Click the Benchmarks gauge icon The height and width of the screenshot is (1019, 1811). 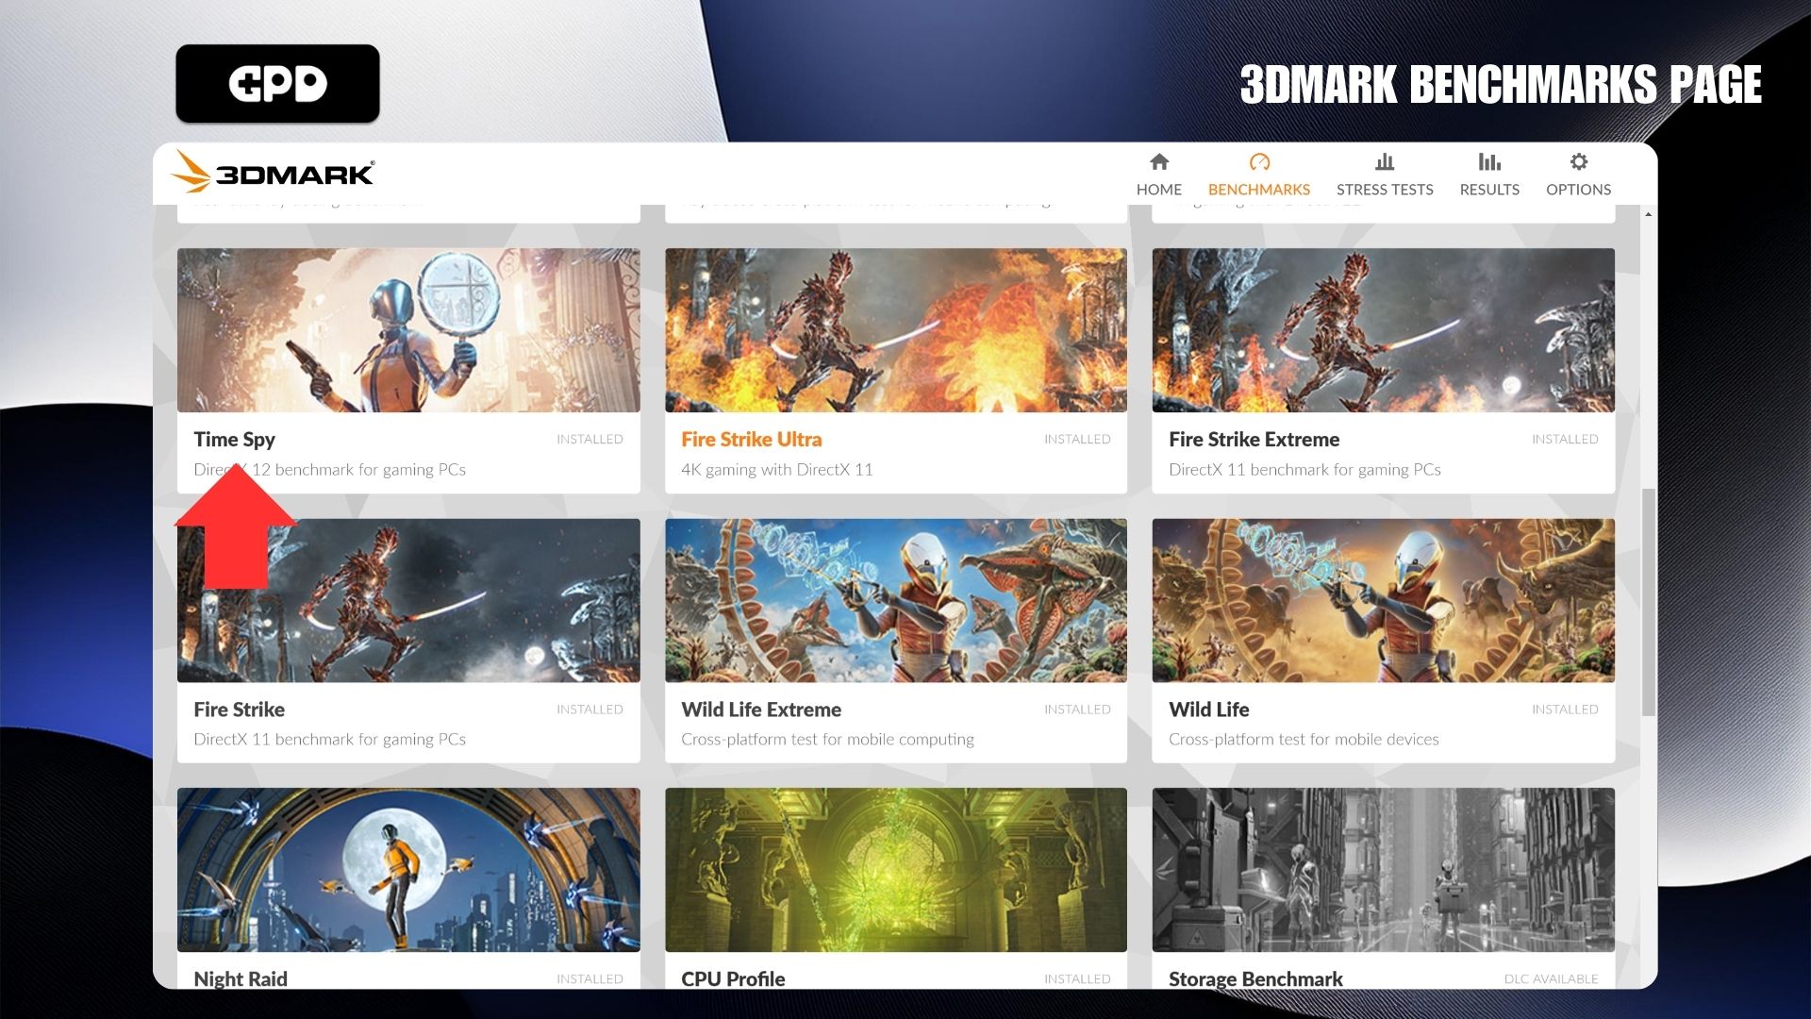1259,162
